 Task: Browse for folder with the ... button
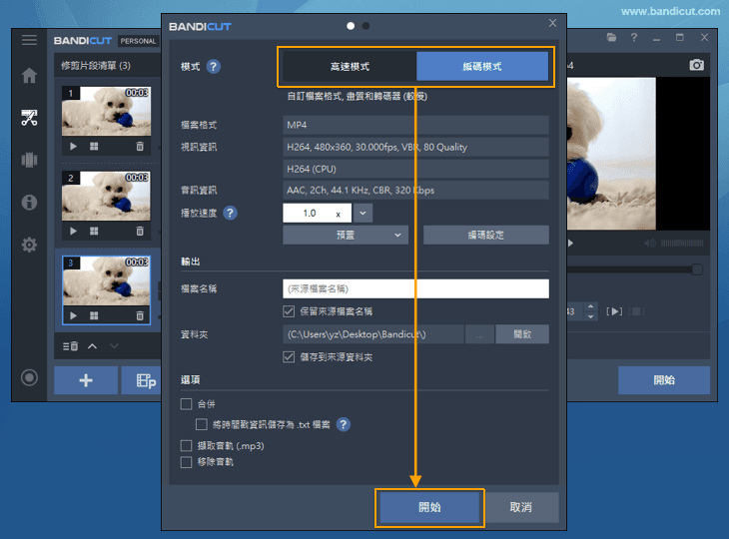point(479,334)
